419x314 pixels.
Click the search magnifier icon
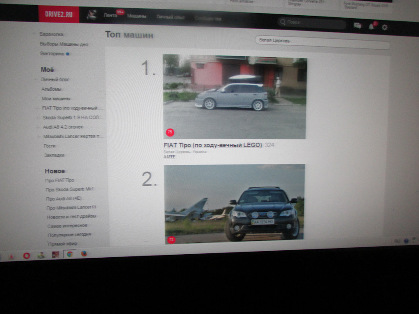click(283, 22)
